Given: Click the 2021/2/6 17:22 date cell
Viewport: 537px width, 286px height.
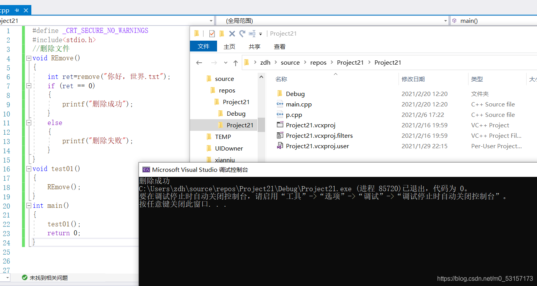Looking at the screenshot, I should 423,115.
